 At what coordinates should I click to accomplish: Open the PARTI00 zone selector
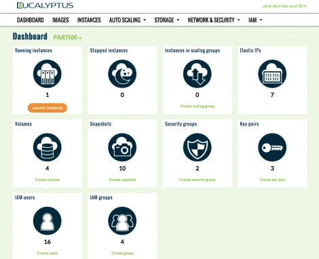pyautogui.click(x=67, y=37)
